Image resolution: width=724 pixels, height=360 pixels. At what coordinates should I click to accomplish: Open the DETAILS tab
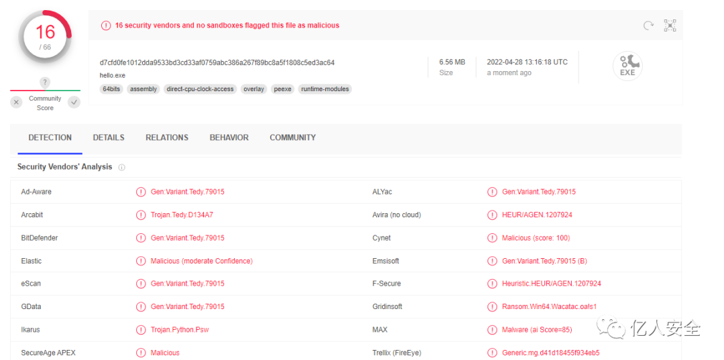pos(109,137)
